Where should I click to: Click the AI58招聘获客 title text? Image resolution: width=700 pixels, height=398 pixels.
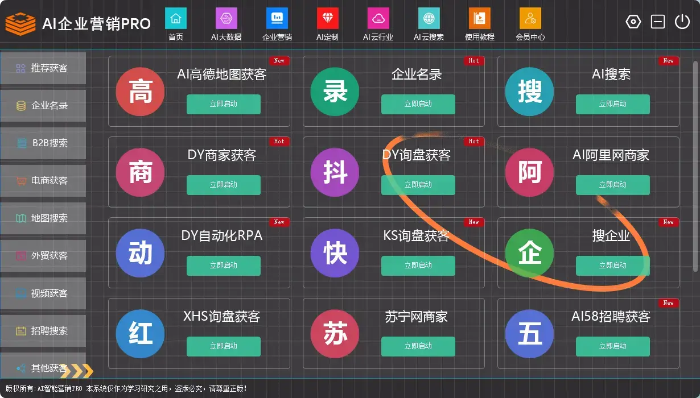pos(611,317)
